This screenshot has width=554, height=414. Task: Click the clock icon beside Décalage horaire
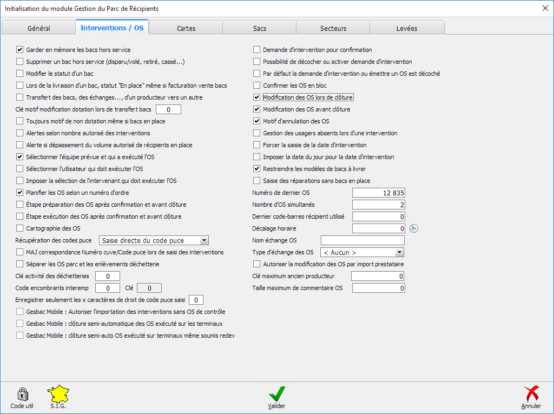pos(414,228)
